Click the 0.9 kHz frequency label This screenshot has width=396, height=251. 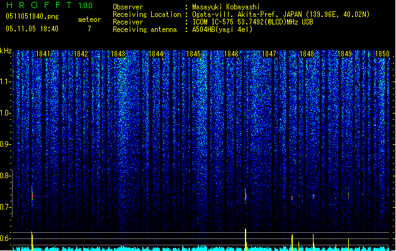pyautogui.click(x=6, y=144)
